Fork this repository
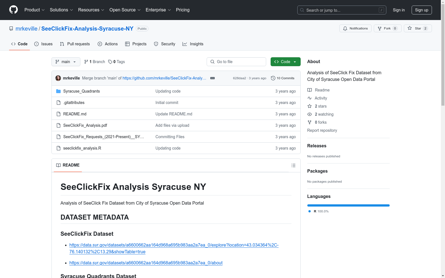The height and width of the screenshot is (278, 445). 387,28
